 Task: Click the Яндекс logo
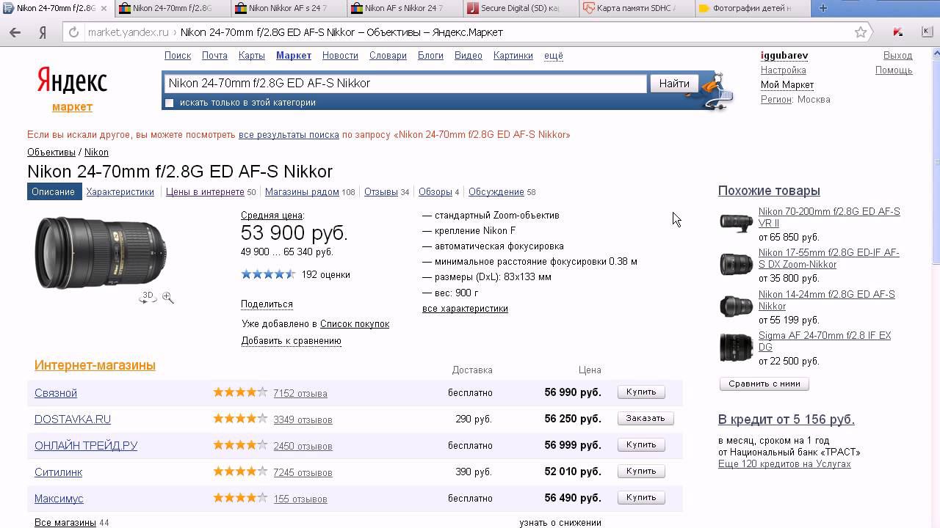[x=72, y=81]
